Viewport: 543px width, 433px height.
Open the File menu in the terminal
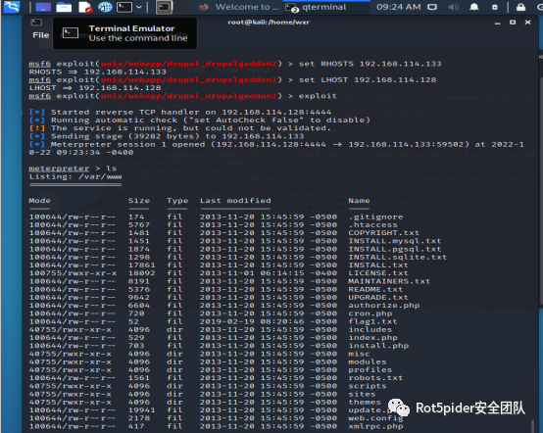41,35
